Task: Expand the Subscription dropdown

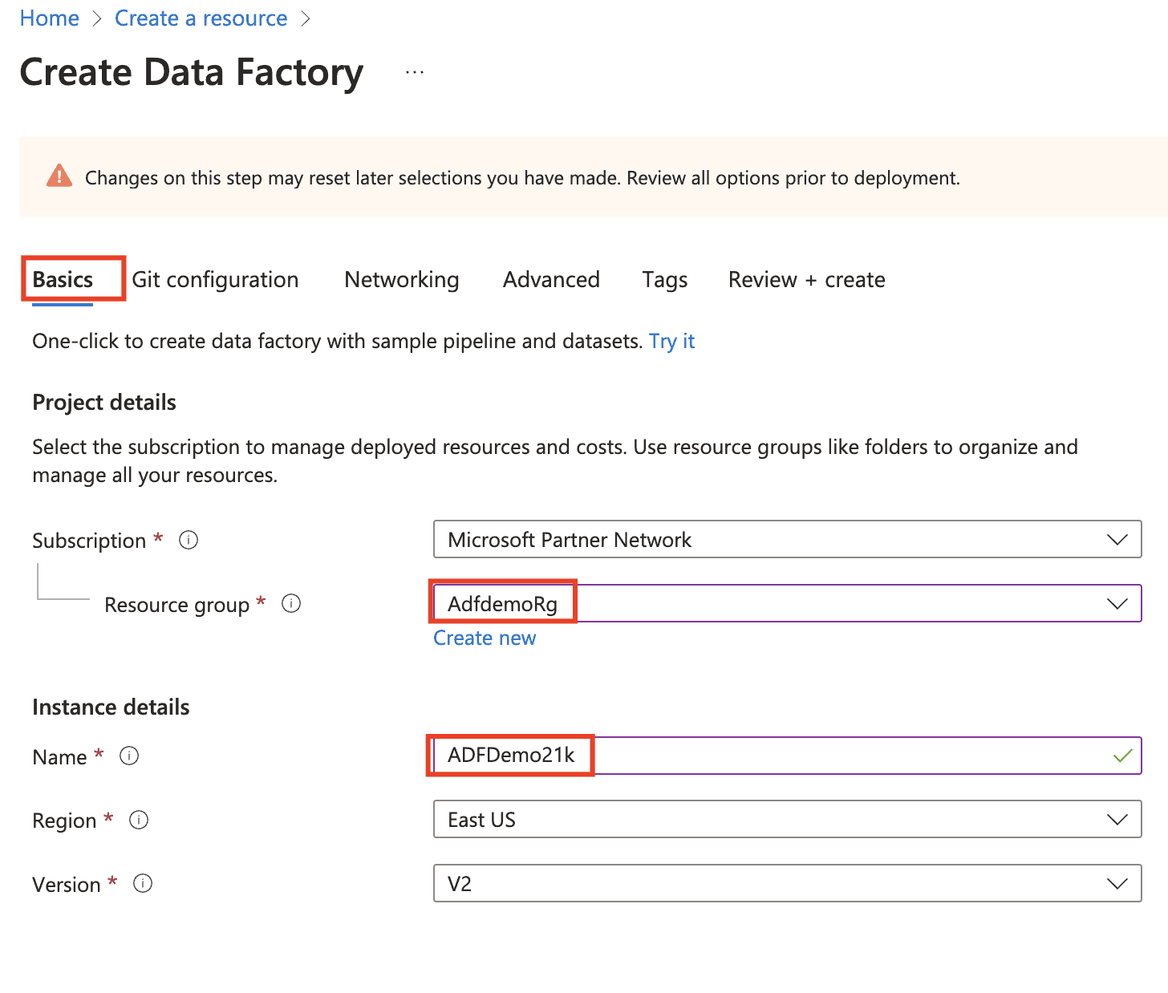Action: click(786, 540)
